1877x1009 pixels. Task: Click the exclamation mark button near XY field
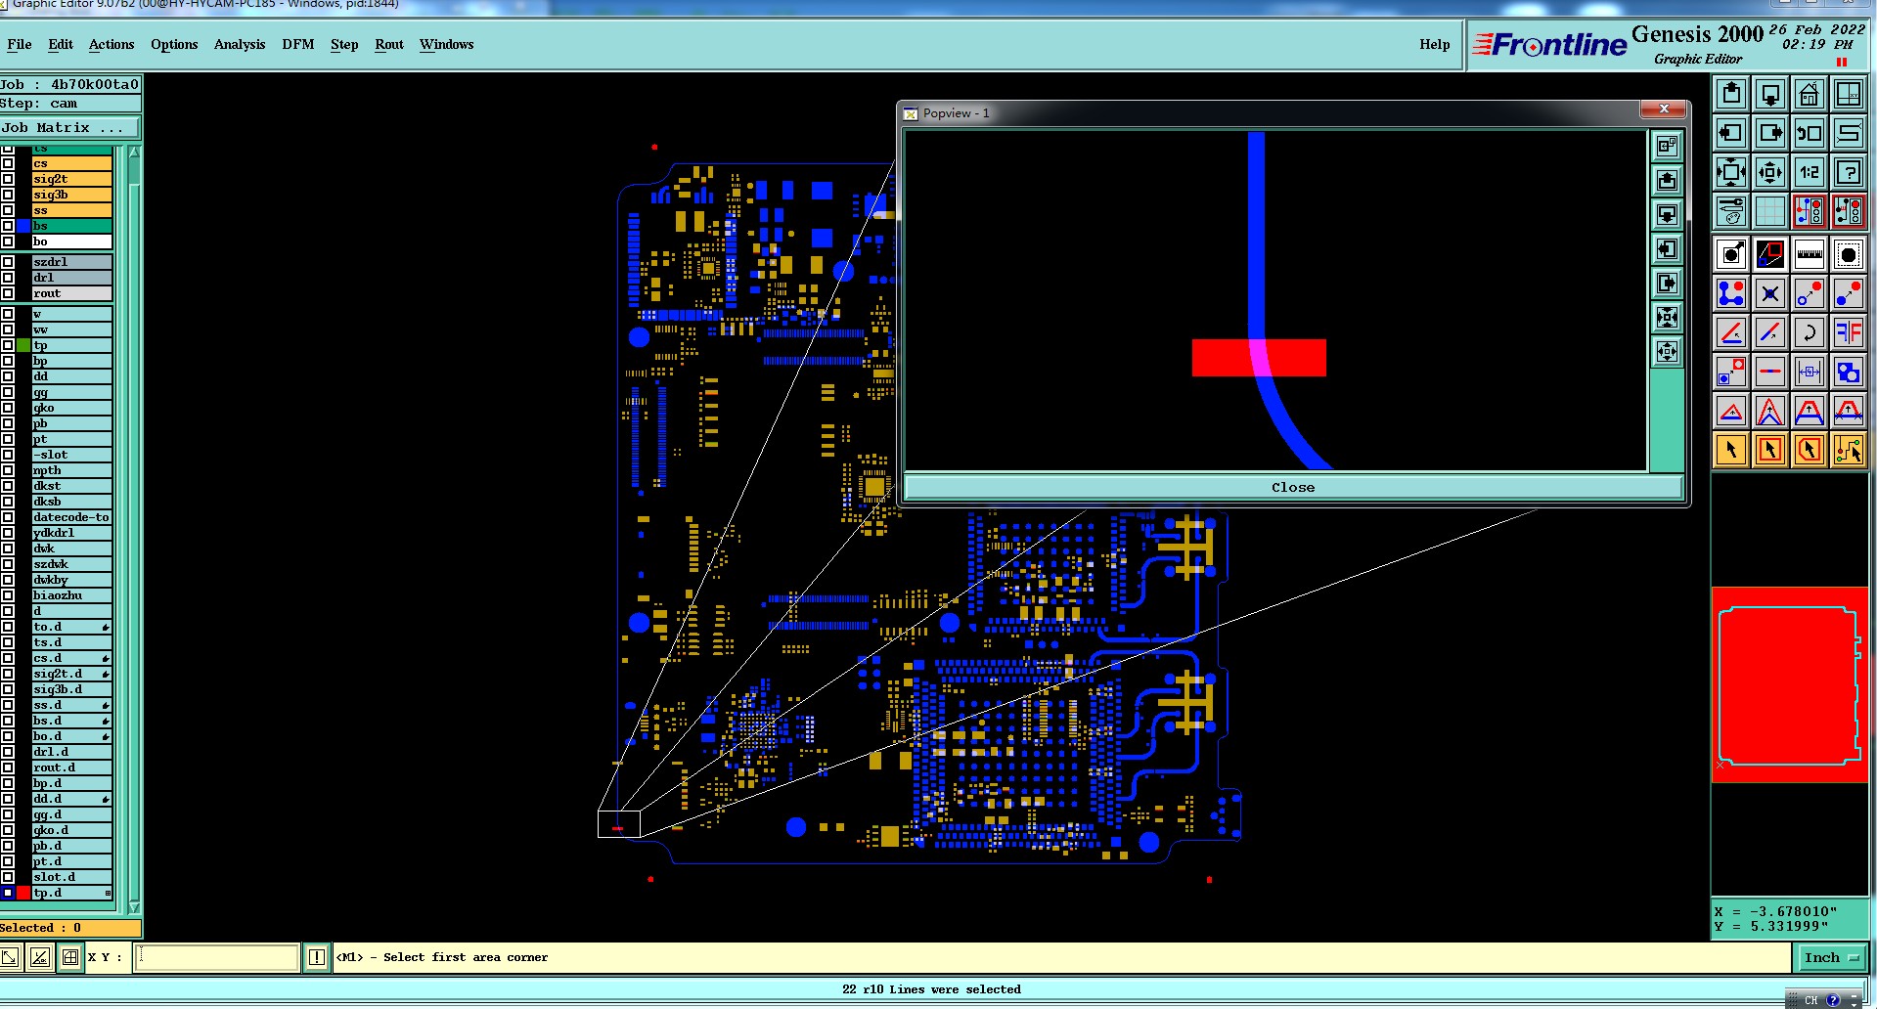pyautogui.click(x=317, y=957)
